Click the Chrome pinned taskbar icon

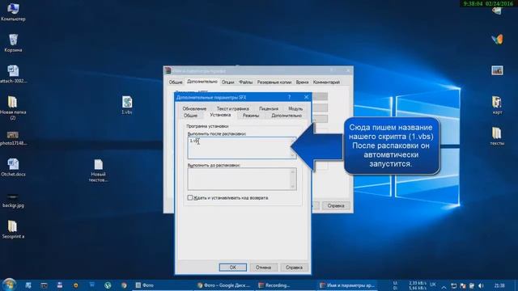coord(124,285)
